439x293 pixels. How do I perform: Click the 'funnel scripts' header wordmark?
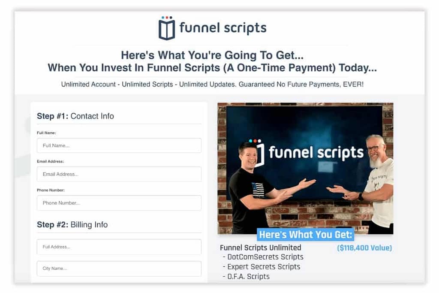223,28
